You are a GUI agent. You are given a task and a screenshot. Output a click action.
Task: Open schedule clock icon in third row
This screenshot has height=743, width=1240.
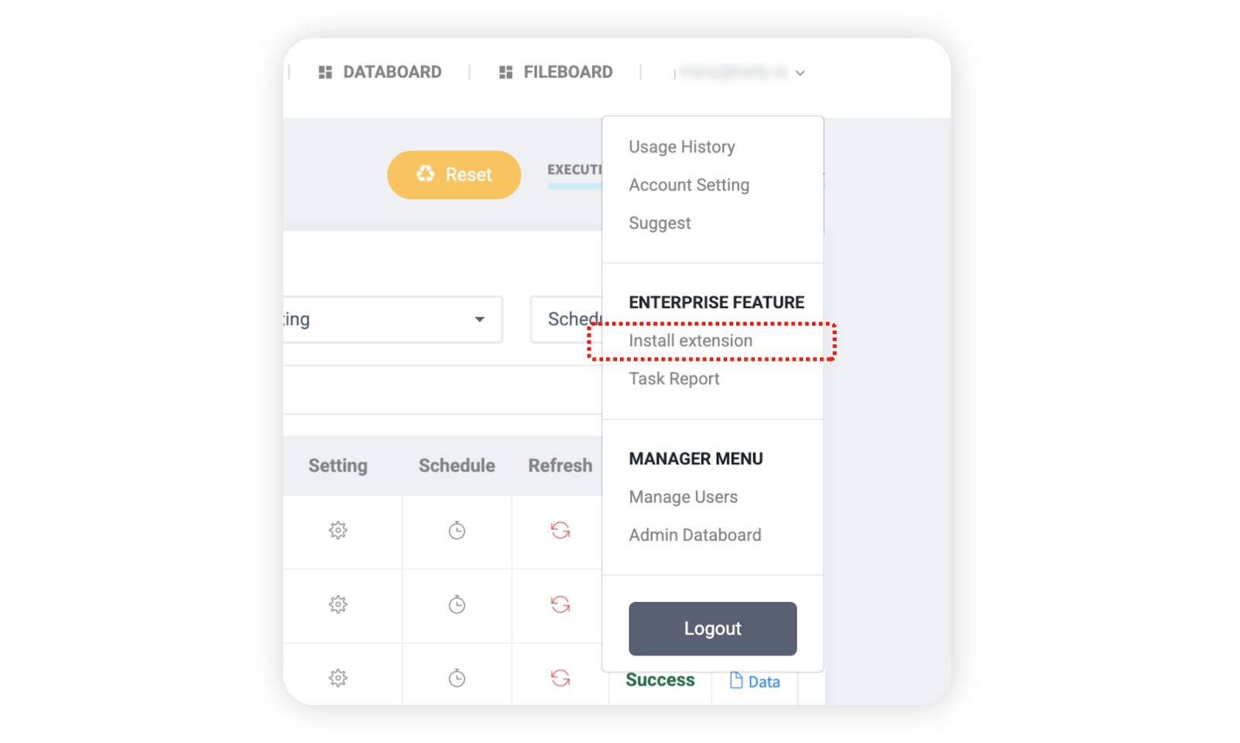coord(456,678)
